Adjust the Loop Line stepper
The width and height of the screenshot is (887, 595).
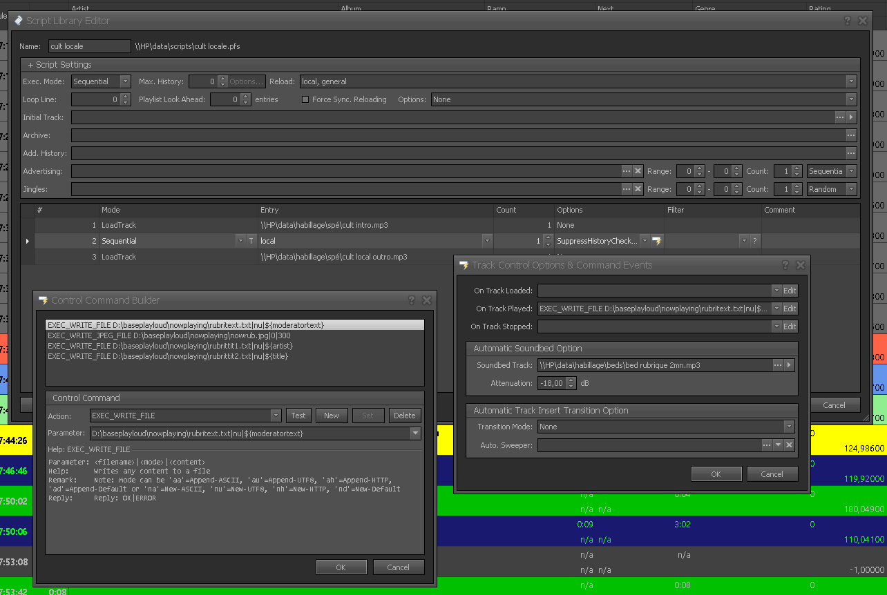(x=125, y=99)
